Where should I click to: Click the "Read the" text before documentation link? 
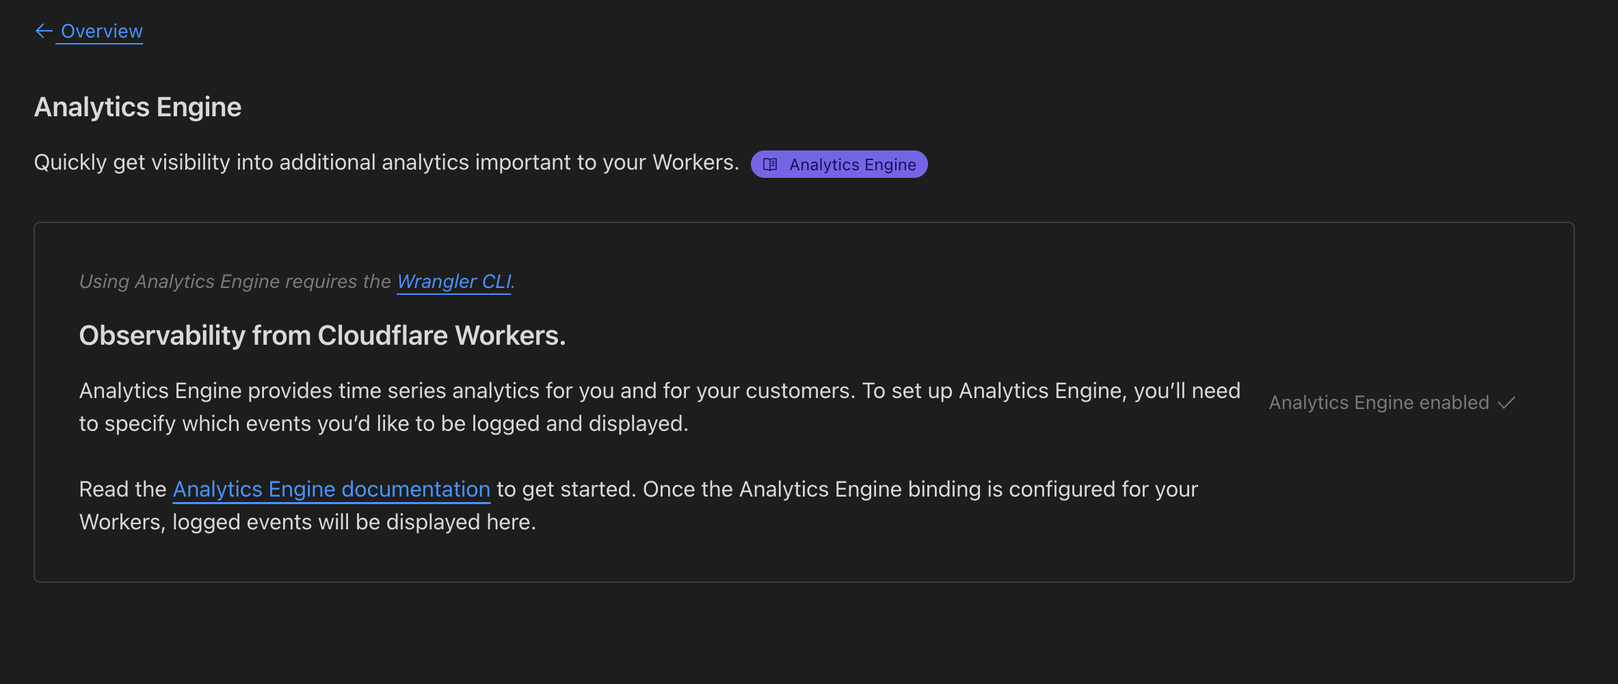[122, 489]
